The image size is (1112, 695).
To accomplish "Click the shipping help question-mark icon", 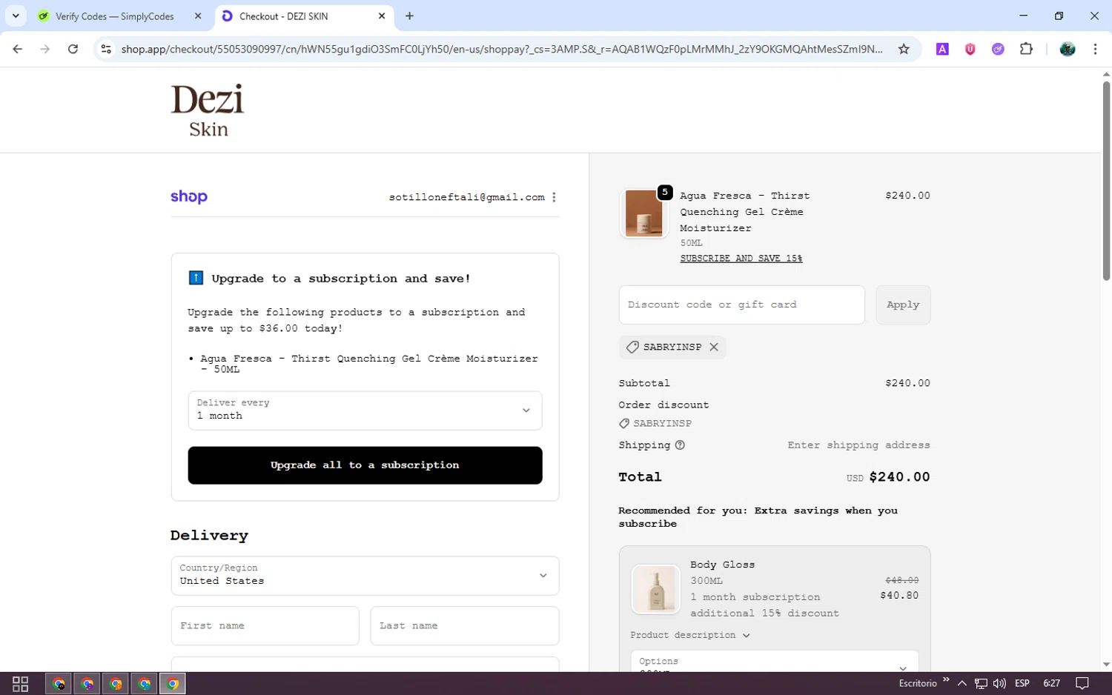I will 680,445.
